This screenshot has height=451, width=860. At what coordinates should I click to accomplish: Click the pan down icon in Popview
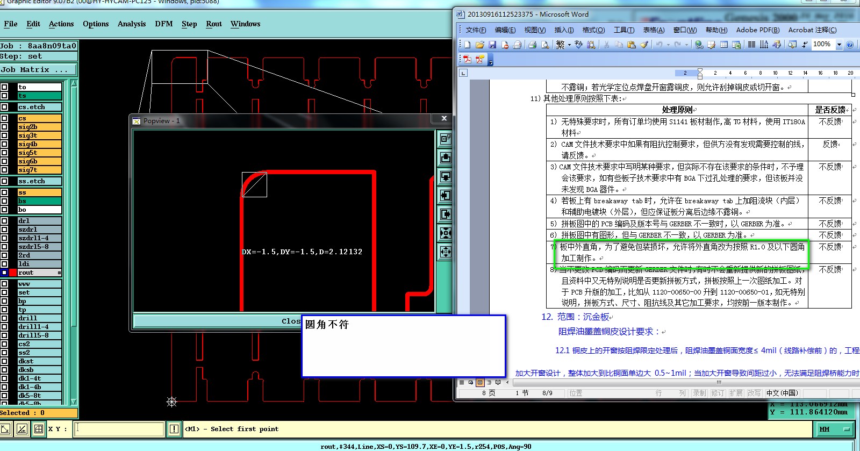[445, 176]
